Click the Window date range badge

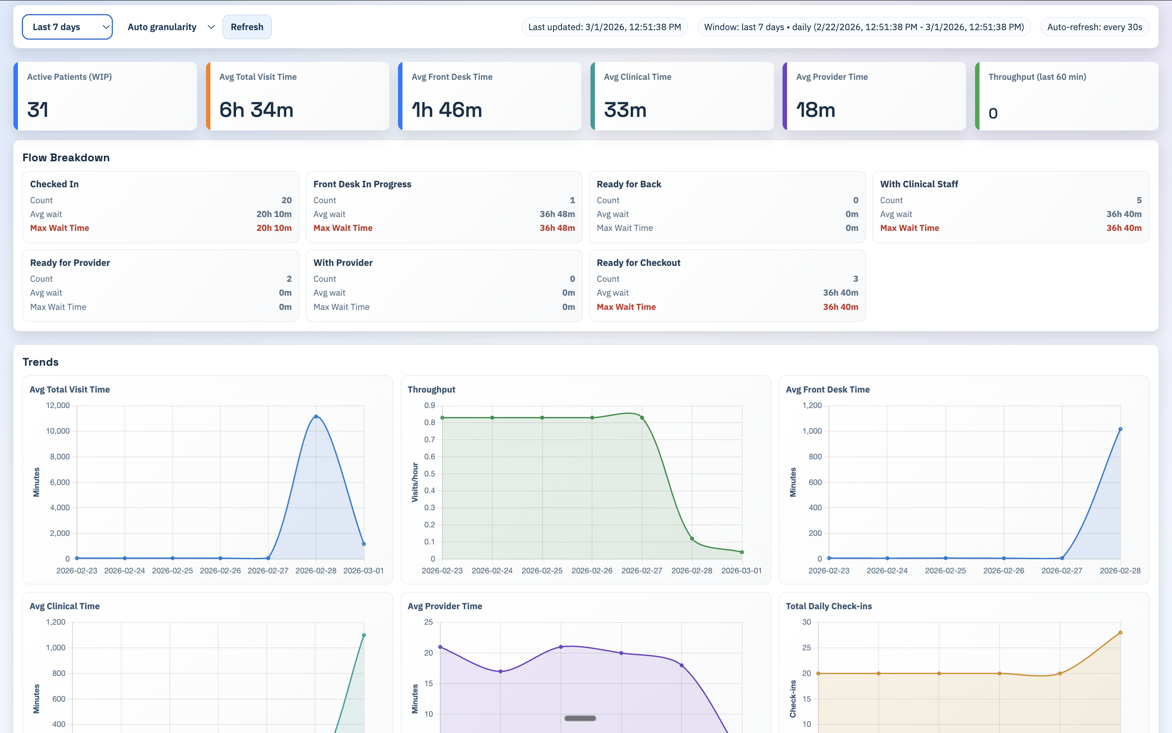coord(863,26)
